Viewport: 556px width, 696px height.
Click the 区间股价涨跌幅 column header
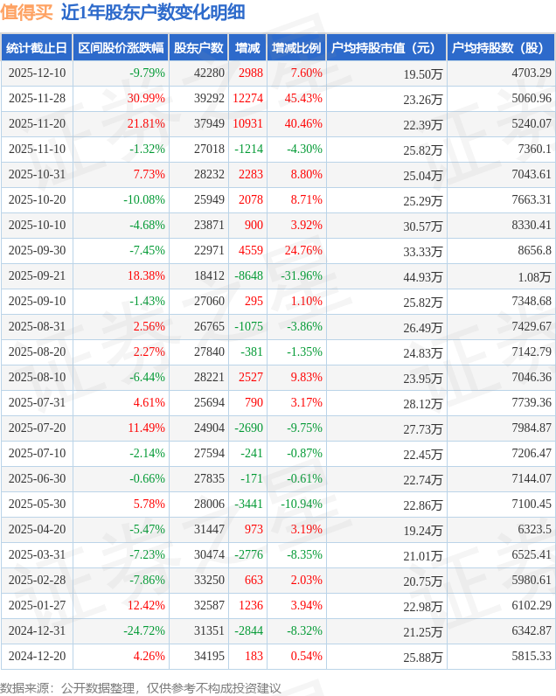click(x=120, y=48)
